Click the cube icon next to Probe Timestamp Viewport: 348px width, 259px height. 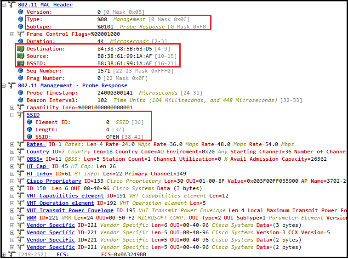20,93
